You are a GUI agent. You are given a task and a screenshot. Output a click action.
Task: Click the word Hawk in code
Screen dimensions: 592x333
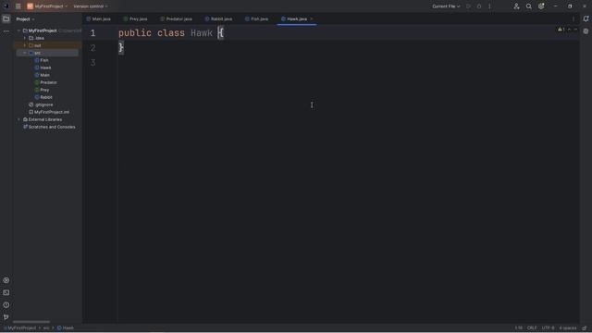(x=202, y=33)
